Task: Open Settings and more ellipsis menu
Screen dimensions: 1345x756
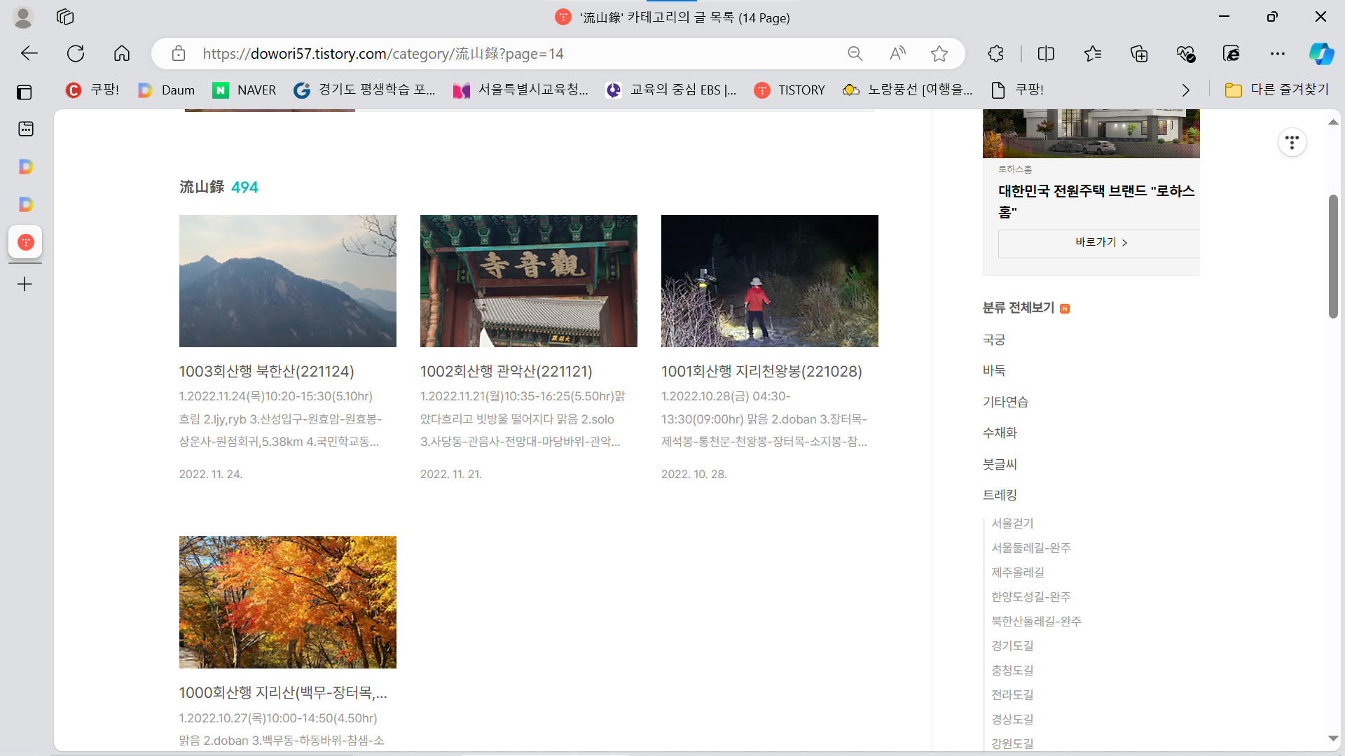Action: click(x=1278, y=54)
